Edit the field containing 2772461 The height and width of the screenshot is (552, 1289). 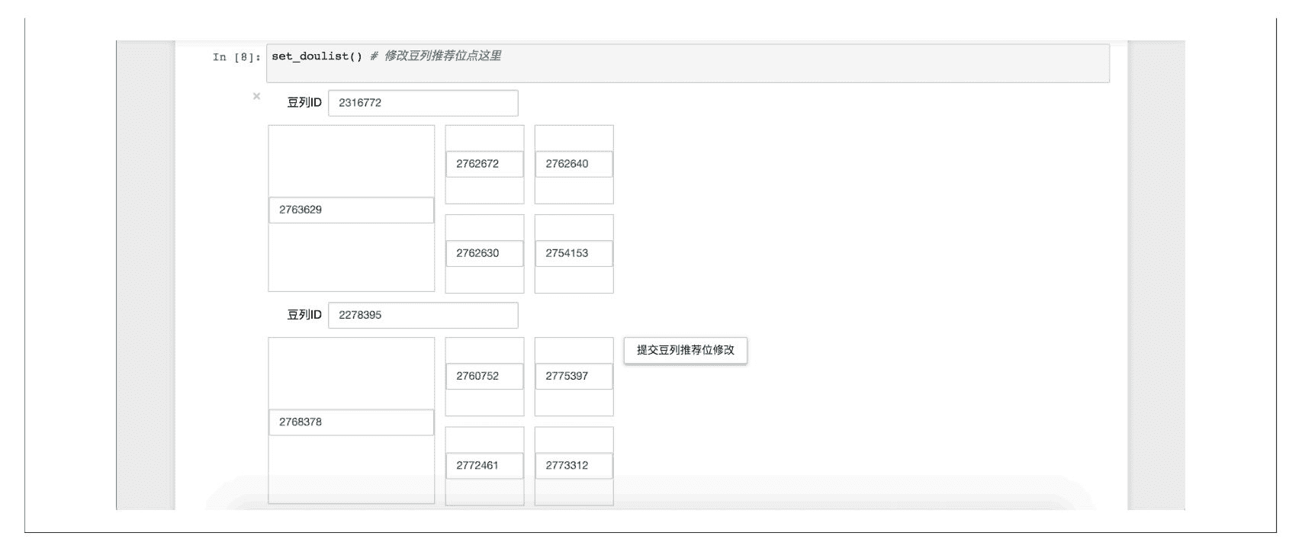[x=484, y=466]
